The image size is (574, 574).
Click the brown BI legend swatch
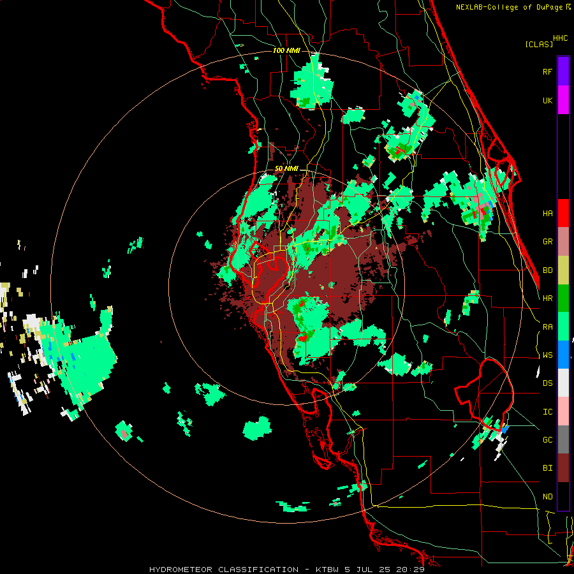(x=563, y=468)
